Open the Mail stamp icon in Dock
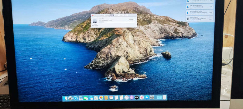The height and width of the screenshot is (109, 243). click(80, 98)
